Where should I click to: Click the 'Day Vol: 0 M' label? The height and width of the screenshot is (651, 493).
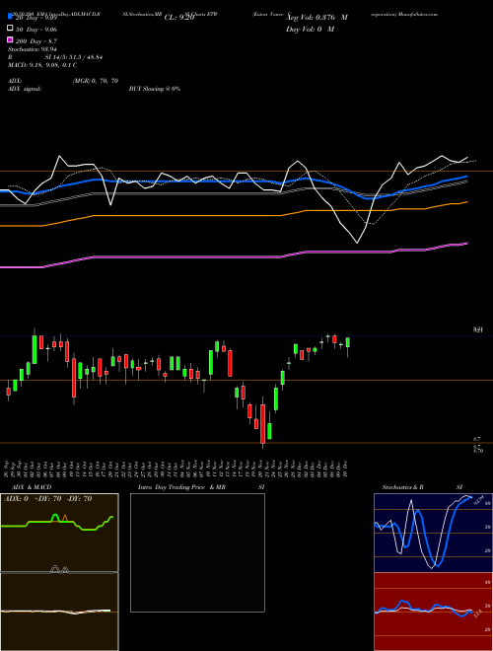[310, 29]
